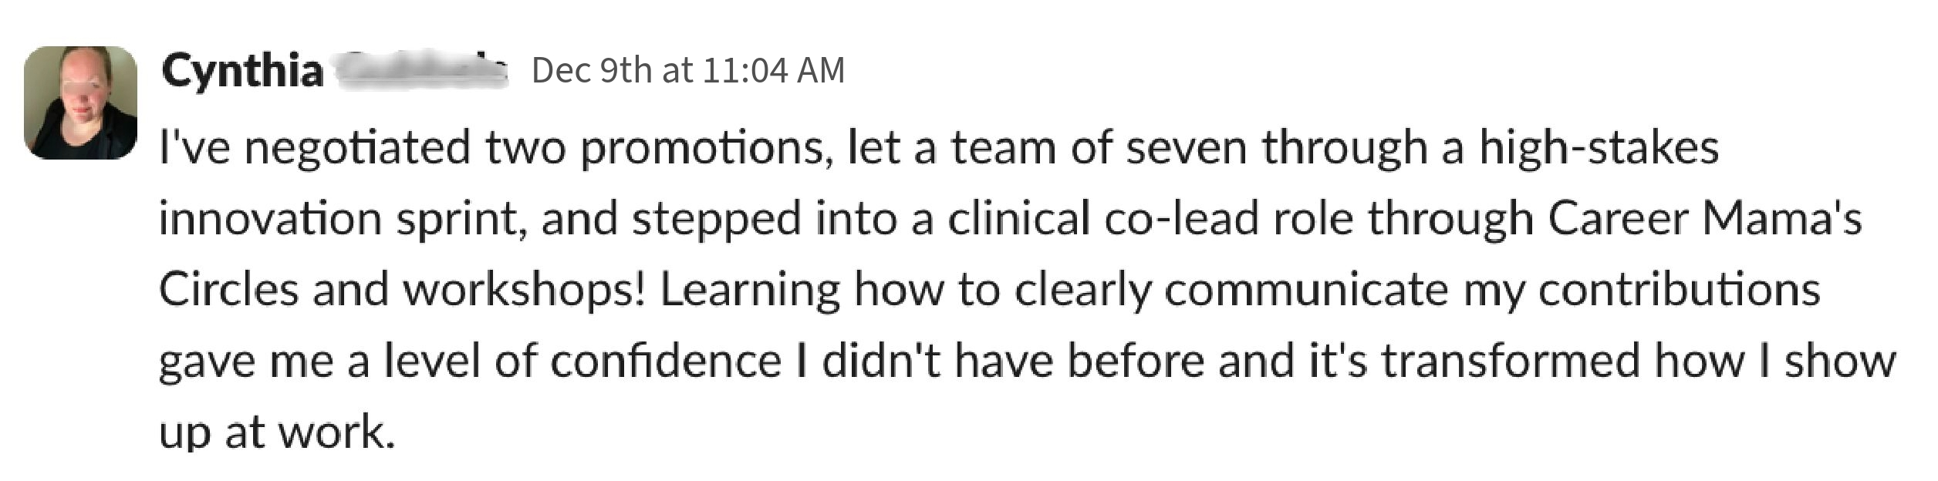Click the Dec 9th at 11:04 AM timestamp

687,71
